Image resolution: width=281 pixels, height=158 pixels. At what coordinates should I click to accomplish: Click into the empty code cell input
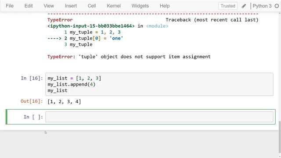[159, 117]
